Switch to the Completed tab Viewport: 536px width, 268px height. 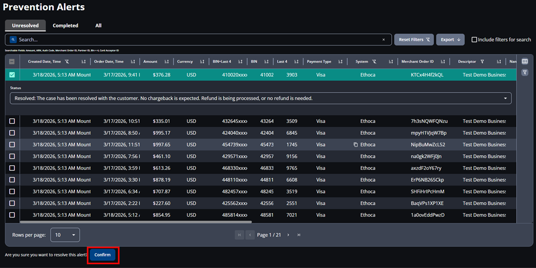point(65,26)
